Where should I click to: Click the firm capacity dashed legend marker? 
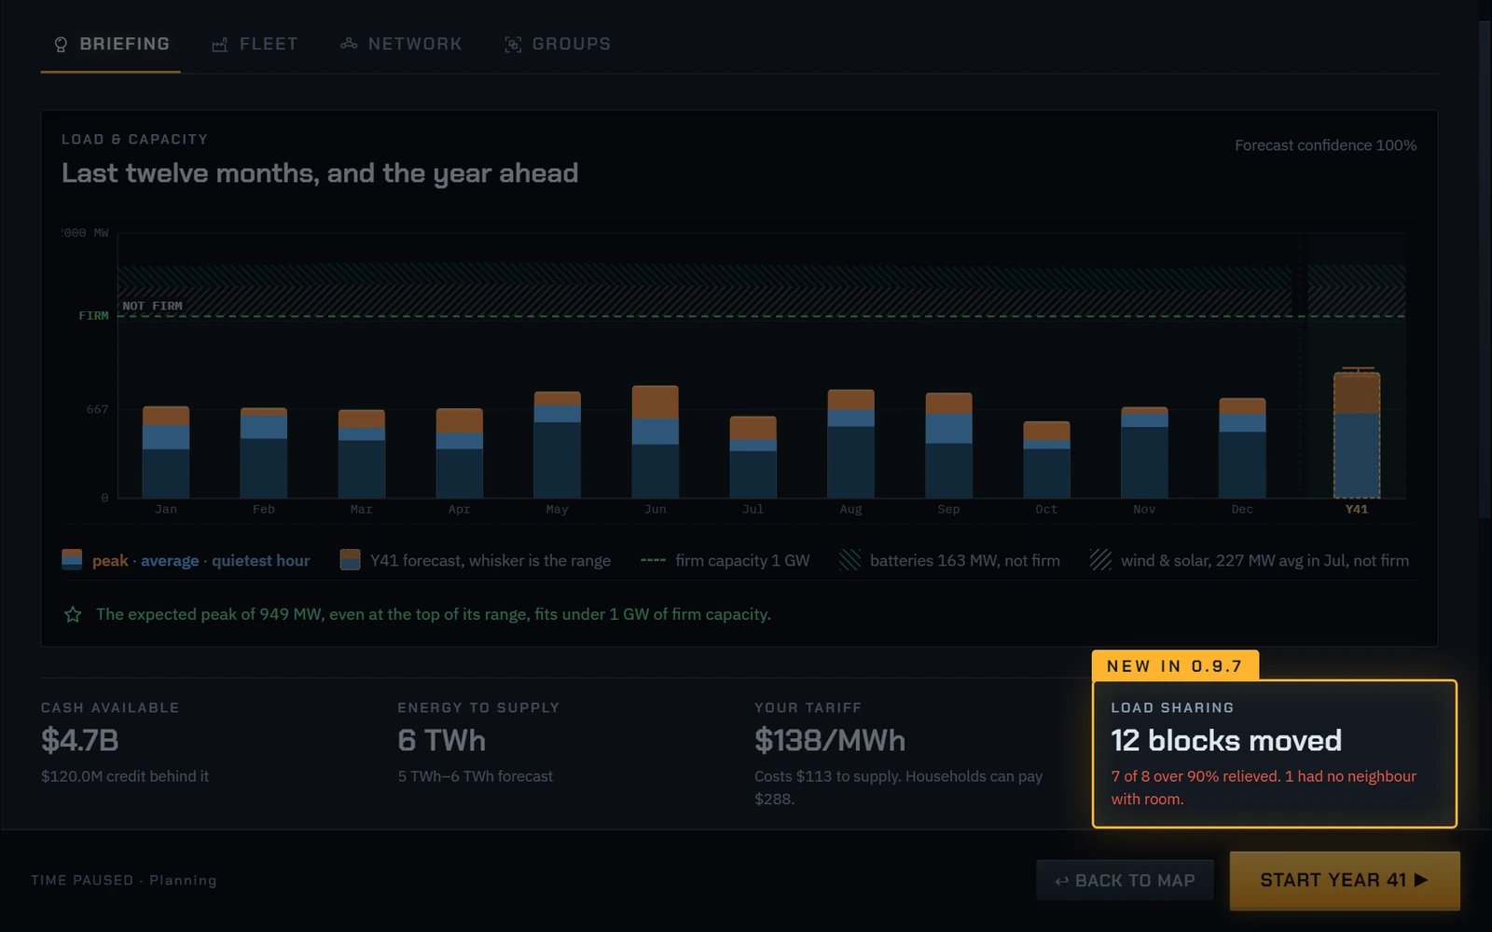pos(653,560)
